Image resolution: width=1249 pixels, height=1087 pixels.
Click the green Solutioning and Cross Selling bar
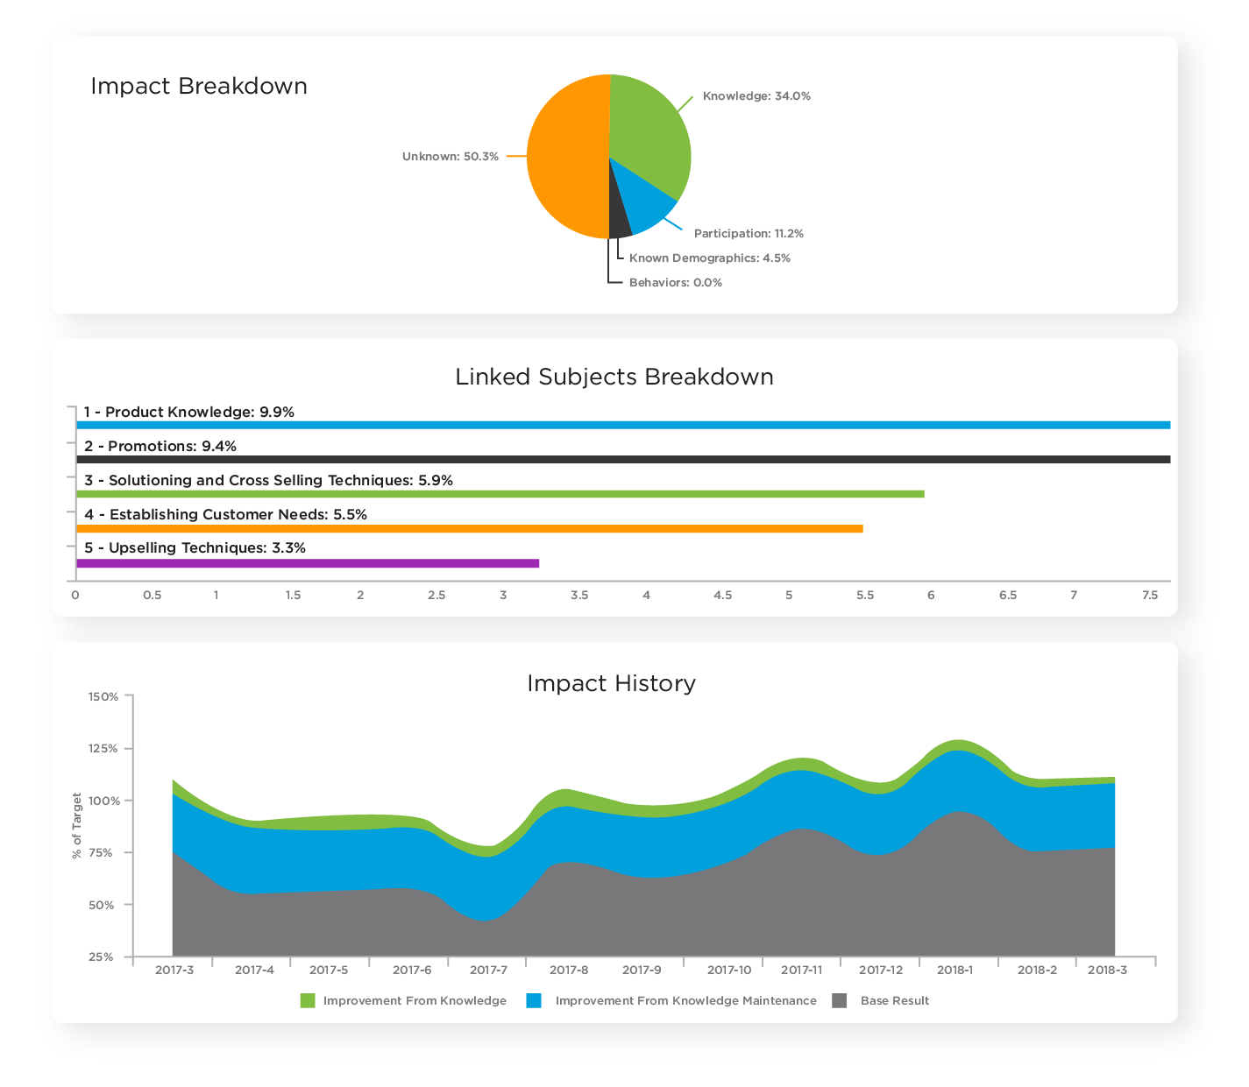point(500,494)
